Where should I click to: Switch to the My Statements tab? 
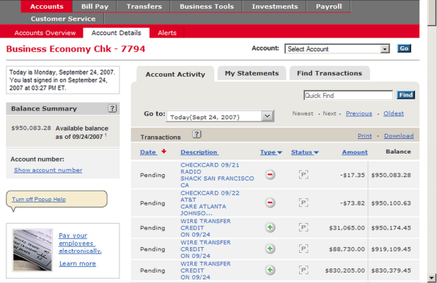(251, 73)
